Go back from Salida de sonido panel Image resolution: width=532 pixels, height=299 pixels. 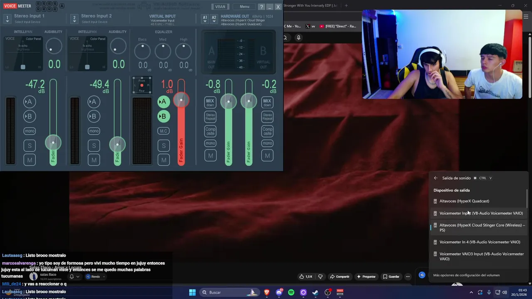click(x=436, y=178)
